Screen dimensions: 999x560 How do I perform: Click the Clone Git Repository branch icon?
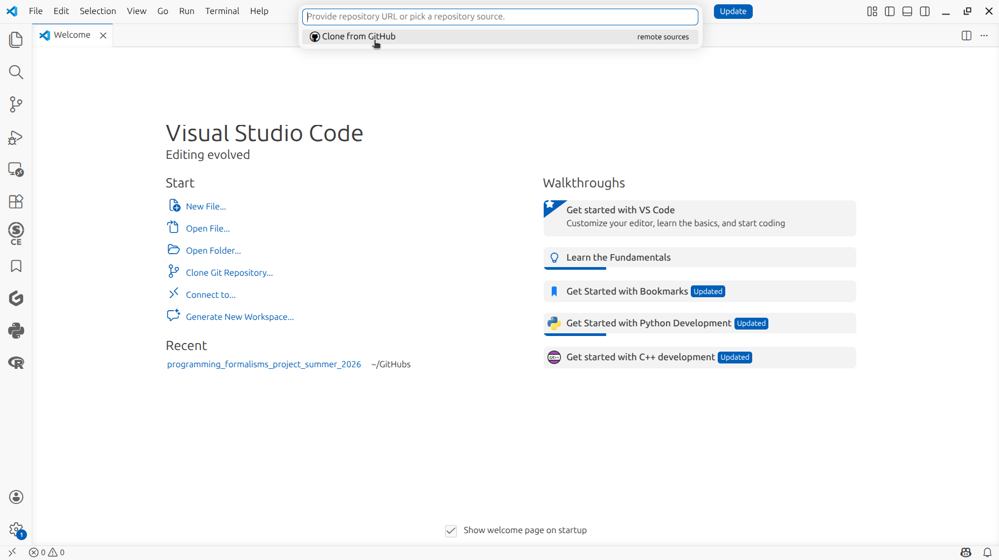(x=174, y=271)
